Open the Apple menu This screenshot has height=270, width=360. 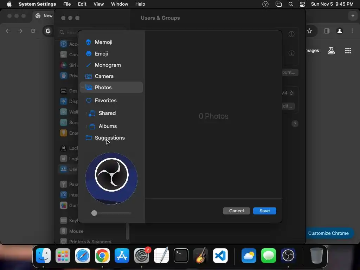[x=9, y=4]
